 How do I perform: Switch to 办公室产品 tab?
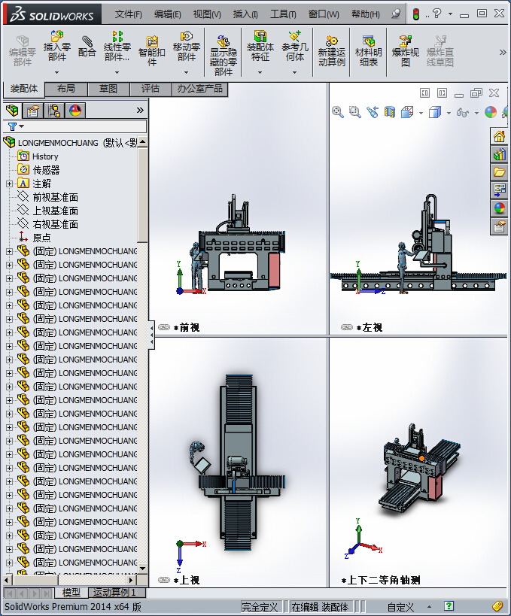199,89
